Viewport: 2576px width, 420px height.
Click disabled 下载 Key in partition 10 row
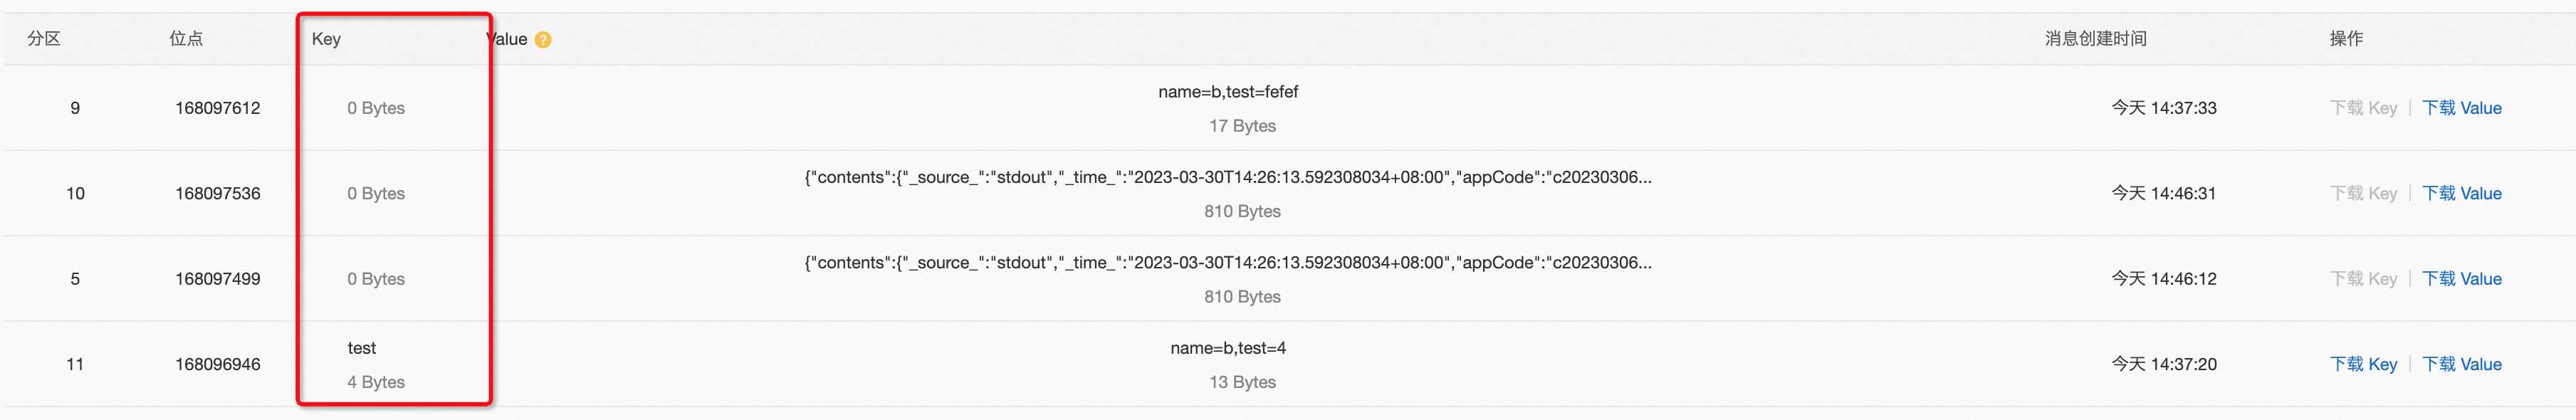click(x=2363, y=193)
